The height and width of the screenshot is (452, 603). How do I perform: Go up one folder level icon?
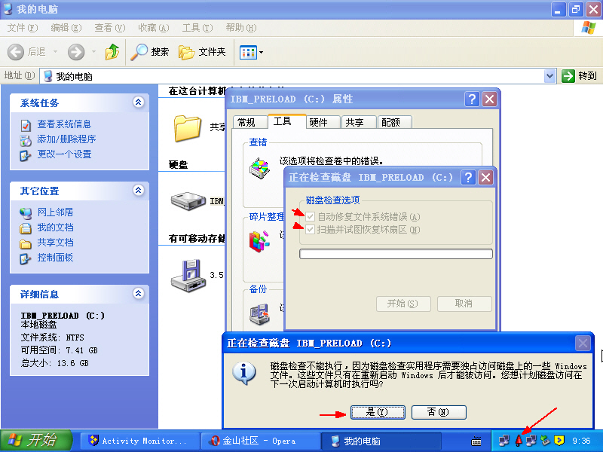(x=112, y=51)
